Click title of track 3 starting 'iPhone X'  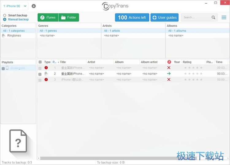pos(72,79)
